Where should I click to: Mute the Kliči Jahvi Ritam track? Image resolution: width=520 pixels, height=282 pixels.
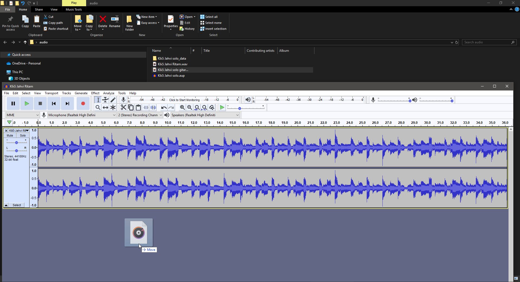click(10, 135)
